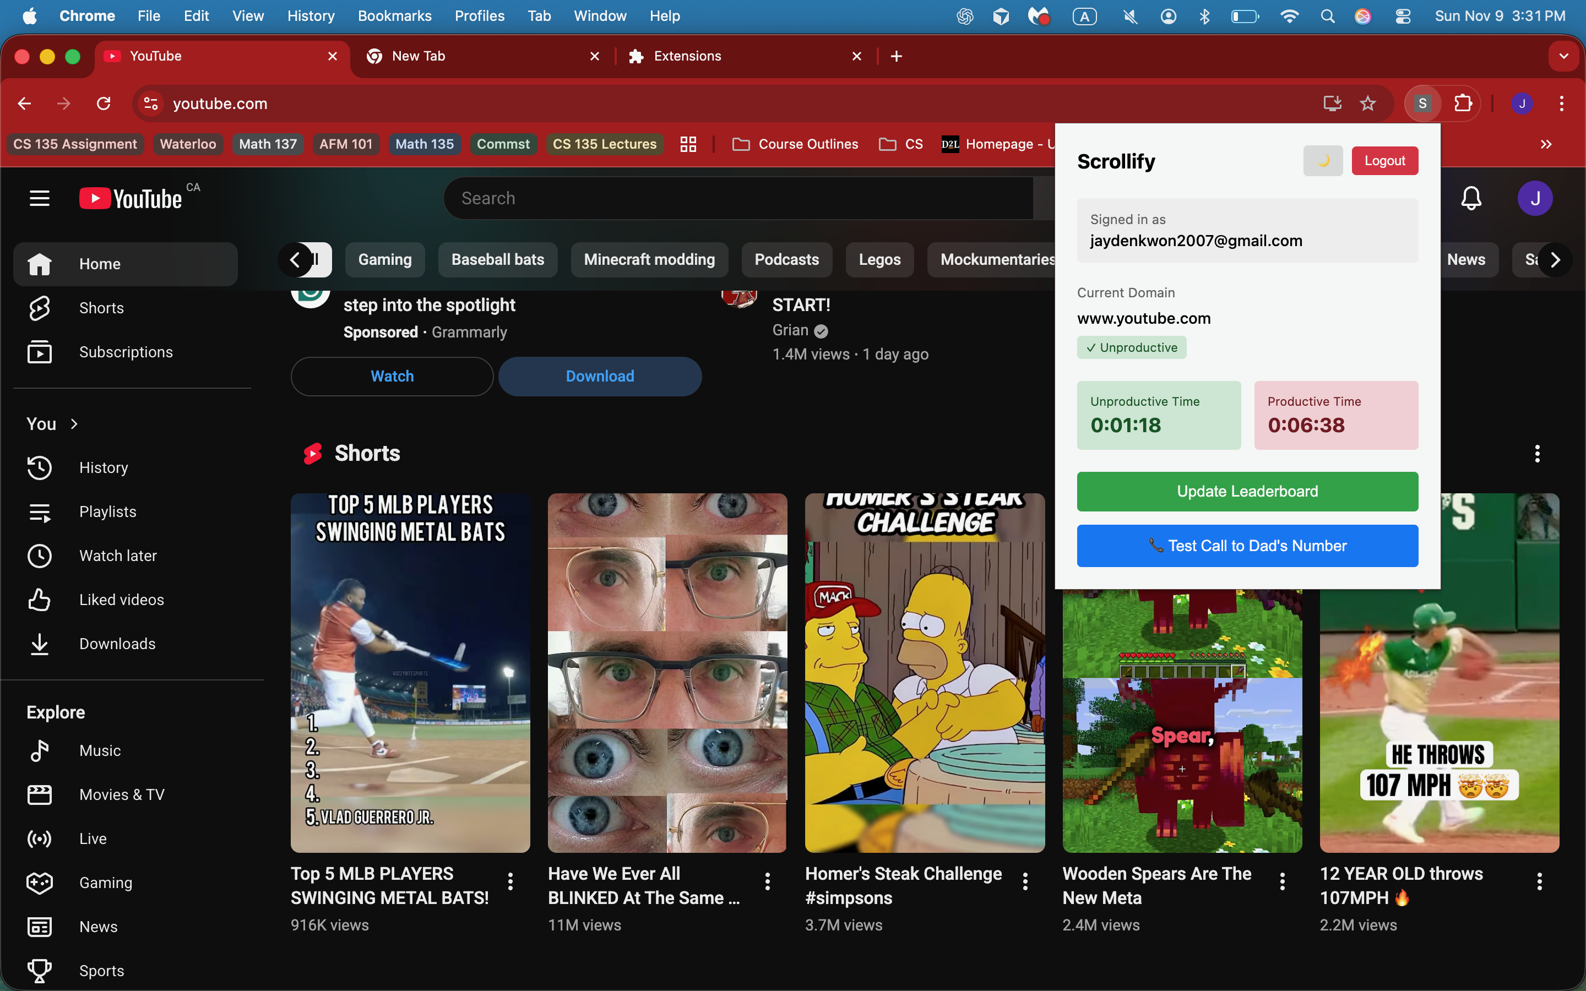The height and width of the screenshot is (991, 1586).
Task: Click the YouTube notifications bell icon
Action: [1471, 198]
